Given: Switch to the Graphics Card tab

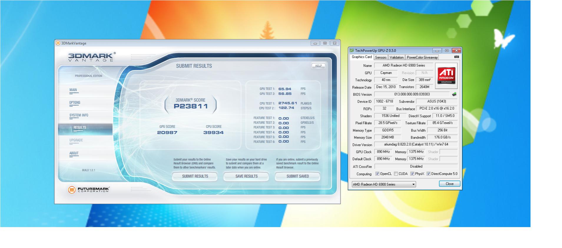Looking at the screenshot, I should coord(362,57).
